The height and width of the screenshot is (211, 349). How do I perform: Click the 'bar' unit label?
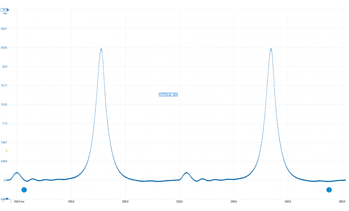click(x=5, y=14)
